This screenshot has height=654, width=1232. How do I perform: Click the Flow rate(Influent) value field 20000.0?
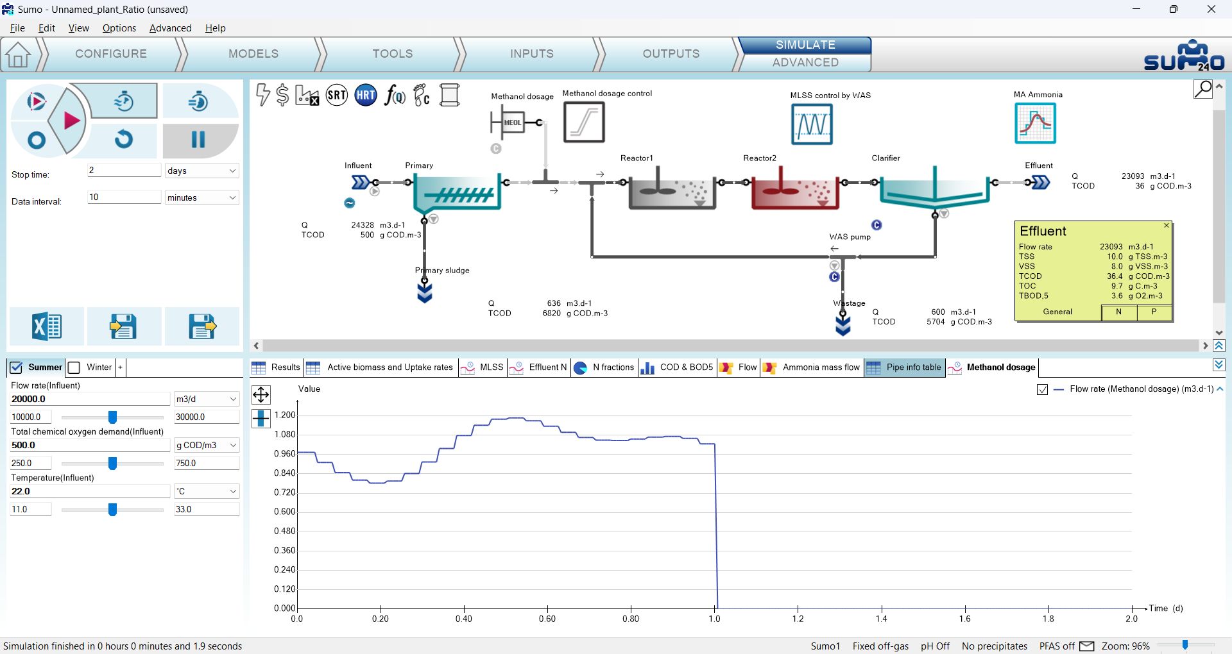(x=90, y=399)
